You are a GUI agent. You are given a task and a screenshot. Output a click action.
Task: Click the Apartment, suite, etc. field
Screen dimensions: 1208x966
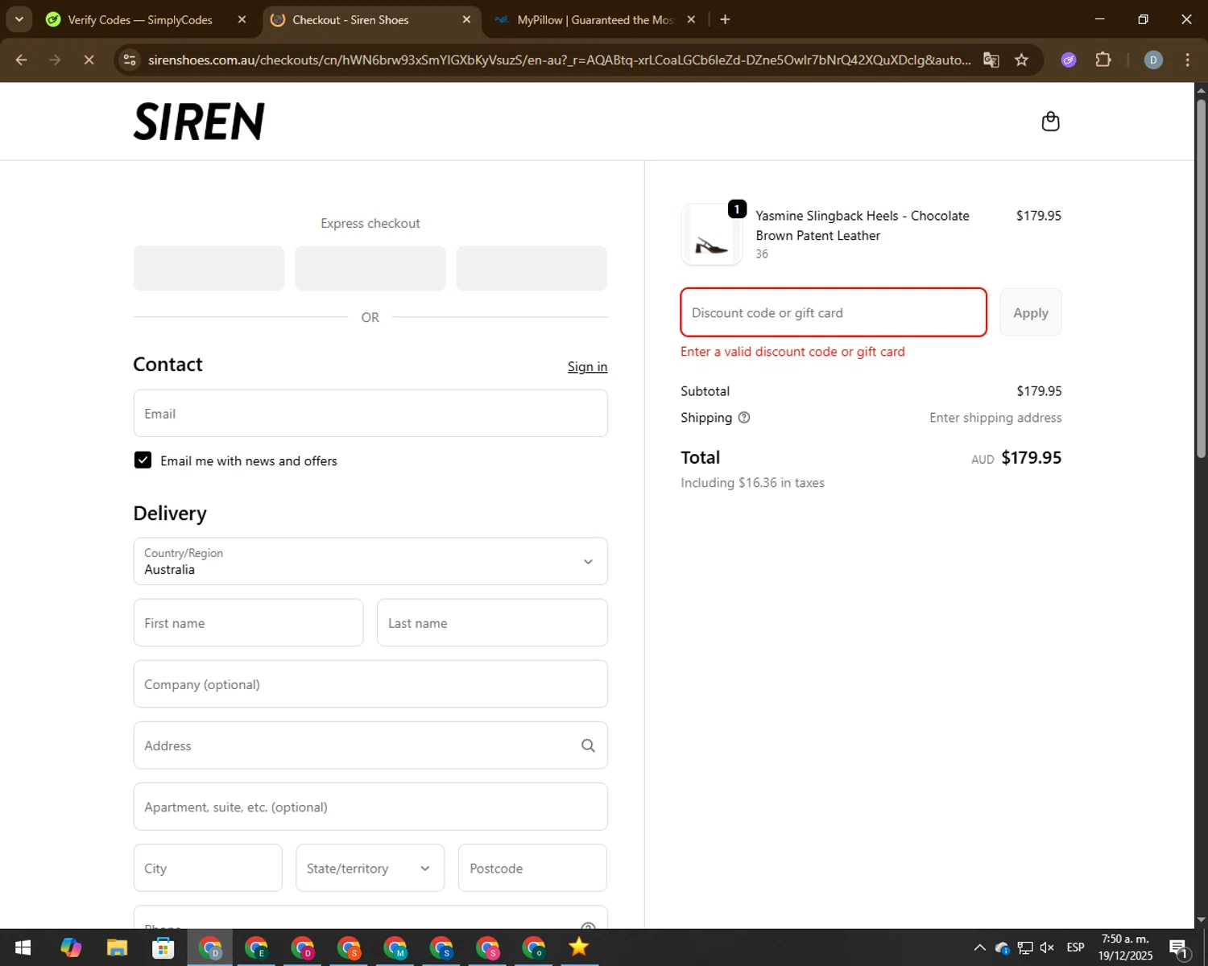coord(370,807)
